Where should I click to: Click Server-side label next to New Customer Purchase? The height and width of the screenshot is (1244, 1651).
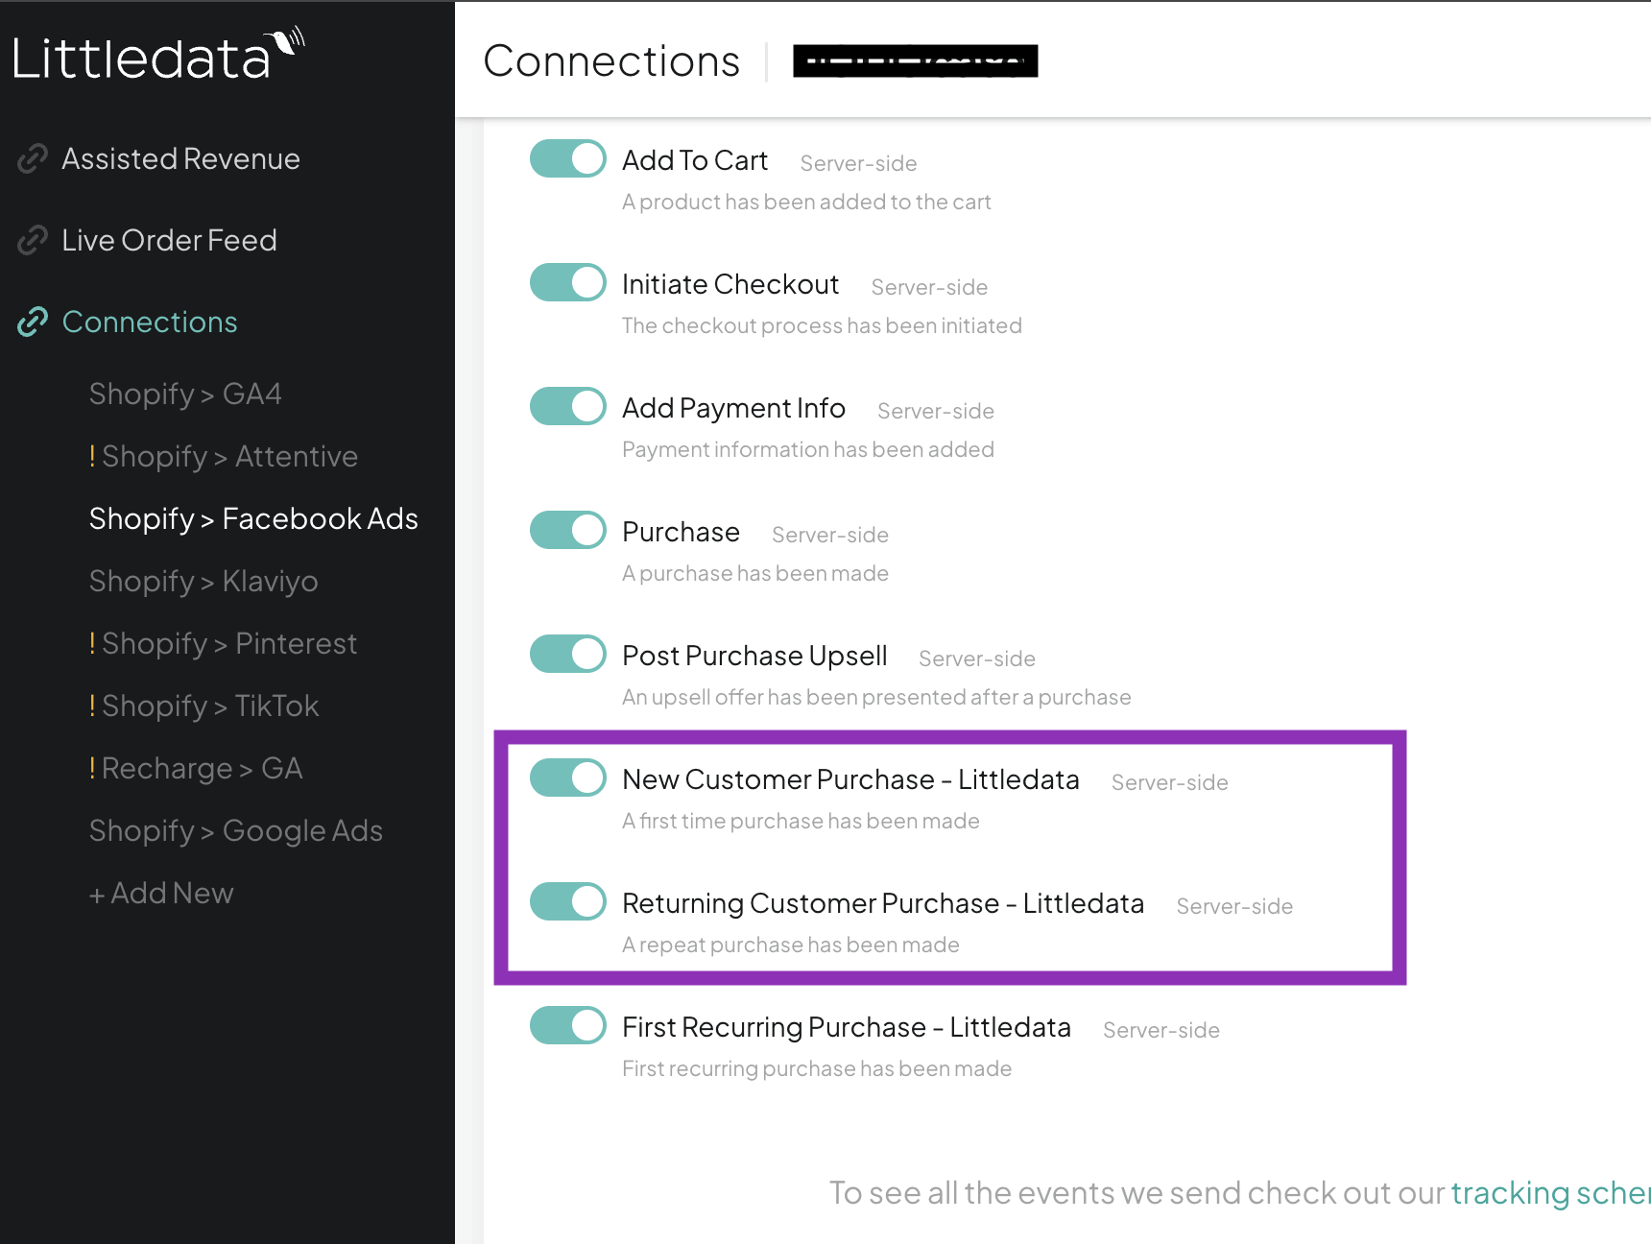(1170, 782)
